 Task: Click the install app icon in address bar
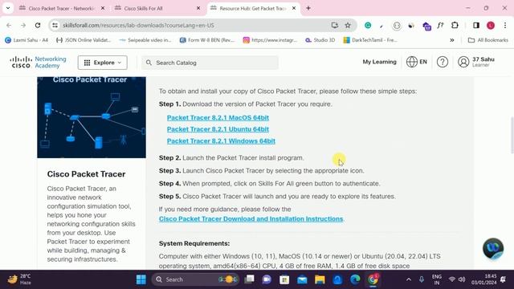tap(334, 25)
